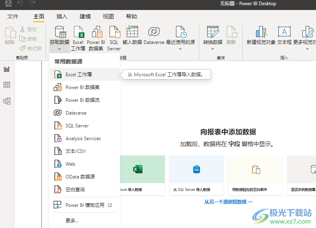This screenshot has width=316, height=228.
Task: Select Power BI 数据流 from the list
Action: (84, 100)
